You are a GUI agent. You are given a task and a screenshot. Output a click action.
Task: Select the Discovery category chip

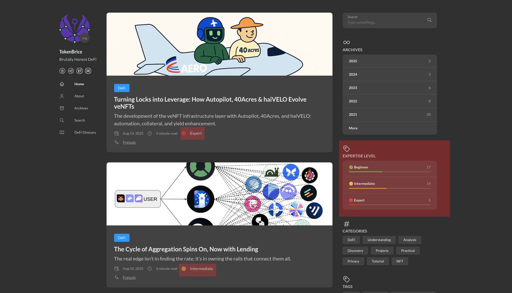pos(355,250)
